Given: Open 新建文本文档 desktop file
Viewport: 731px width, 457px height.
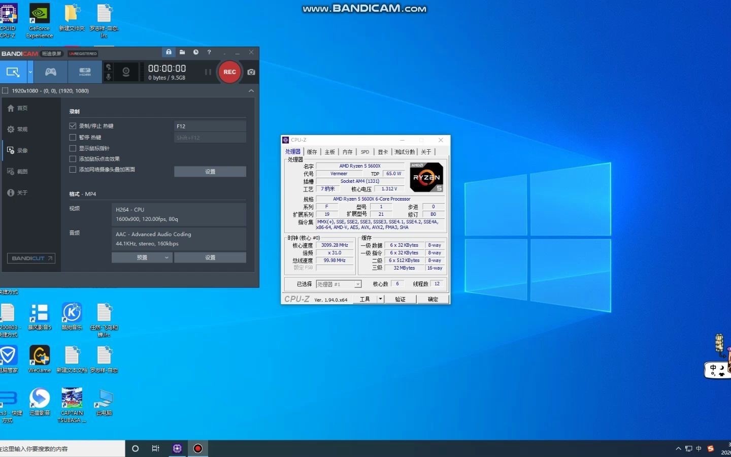Looking at the screenshot, I should pos(72,360).
